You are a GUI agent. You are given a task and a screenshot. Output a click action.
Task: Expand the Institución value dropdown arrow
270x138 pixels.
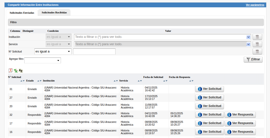pos(248,37)
